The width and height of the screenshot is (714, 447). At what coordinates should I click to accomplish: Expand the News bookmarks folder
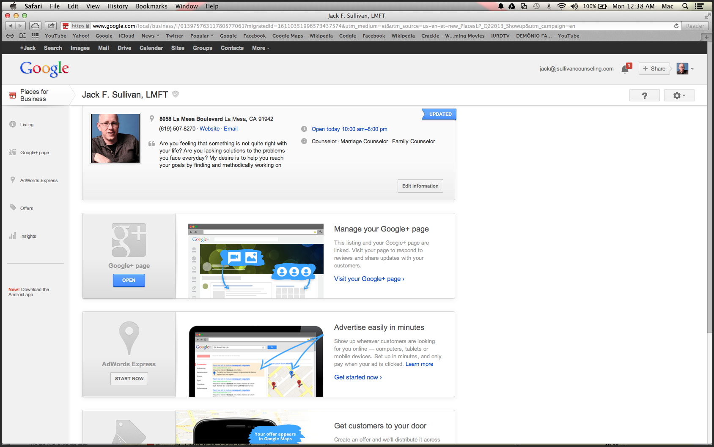coord(151,36)
